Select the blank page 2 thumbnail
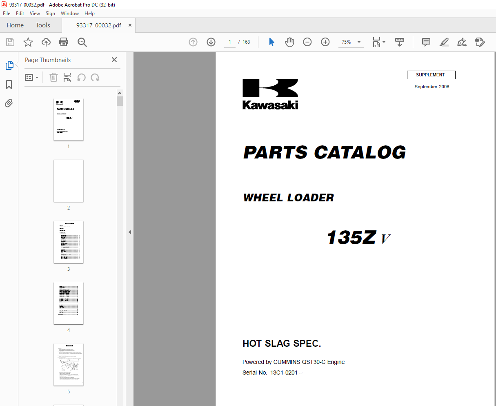 [69, 181]
